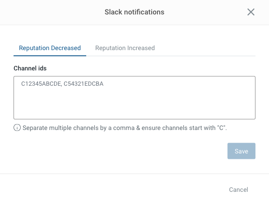
Task: Show the Reputation Decreased channel settings
Action: click(50, 48)
